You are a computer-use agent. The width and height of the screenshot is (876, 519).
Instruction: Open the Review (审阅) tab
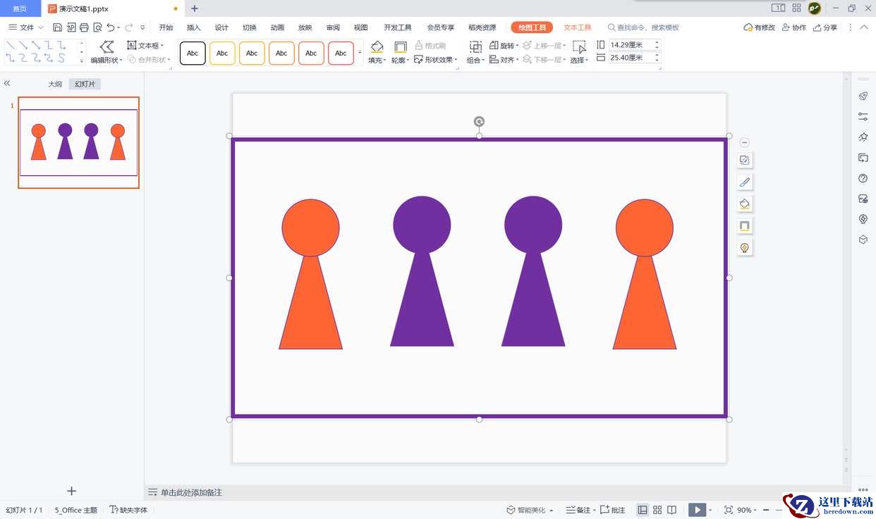click(333, 27)
